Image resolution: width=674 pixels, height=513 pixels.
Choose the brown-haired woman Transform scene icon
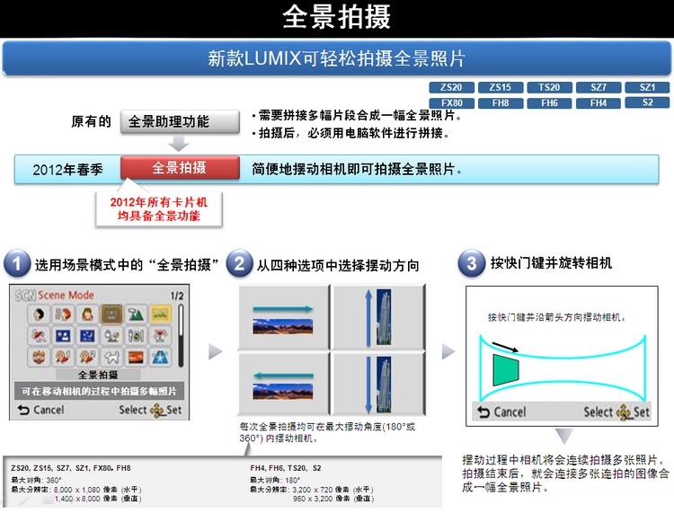pyautogui.click(x=87, y=314)
